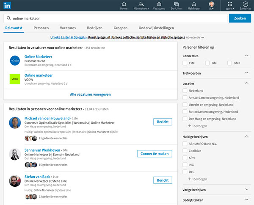This screenshot has width=254, height=205.
Task: Open Sanne van Werkhoven's profile photo
Action: click(x=15, y=155)
